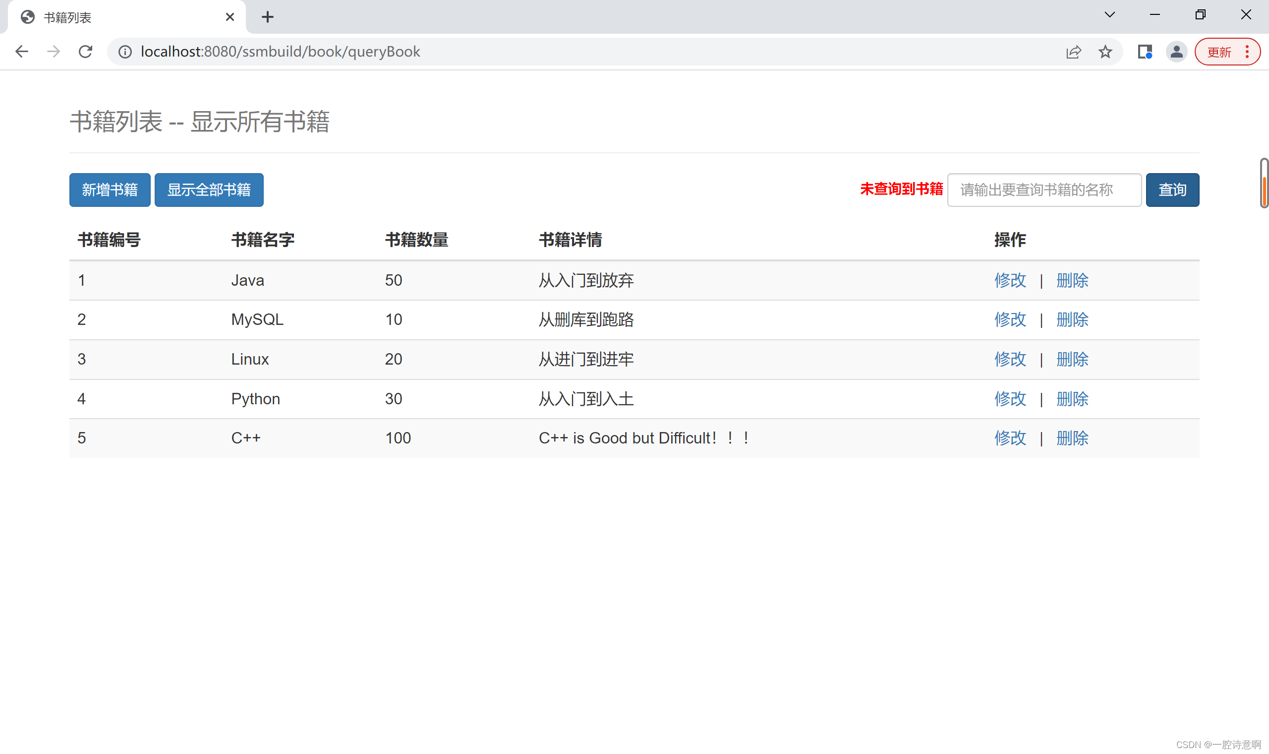Open the side panel icon next to profile
Viewport: 1269px width, 754px height.
(x=1145, y=51)
